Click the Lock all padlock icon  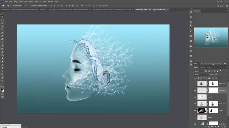[209, 78]
